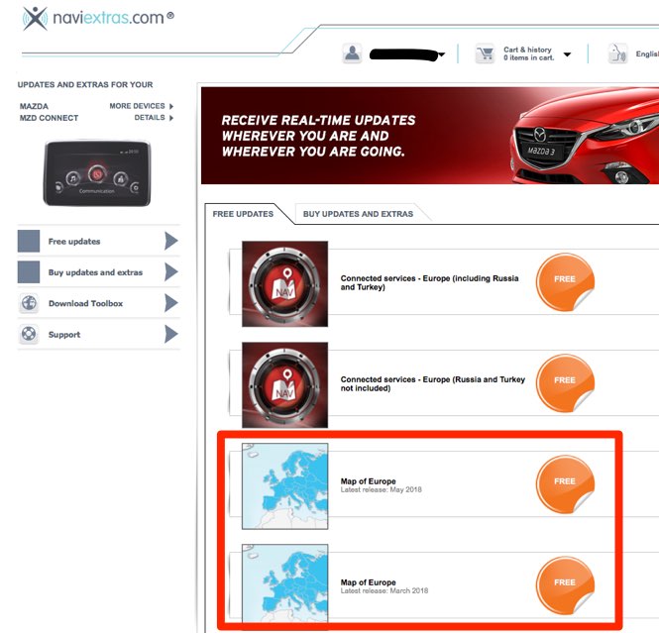This screenshot has height=633, width=659.
Task: Click the arrow next to Support
Action: pos(171,335)
